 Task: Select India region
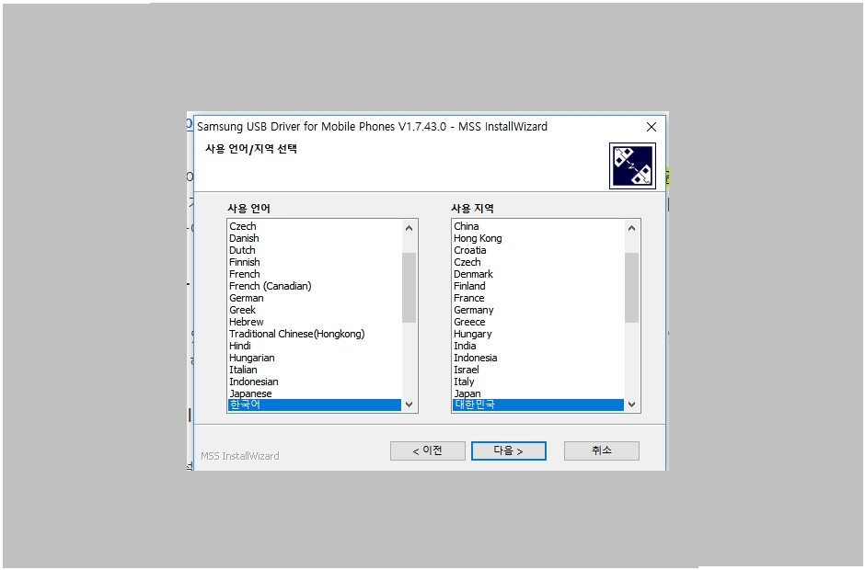538,346
